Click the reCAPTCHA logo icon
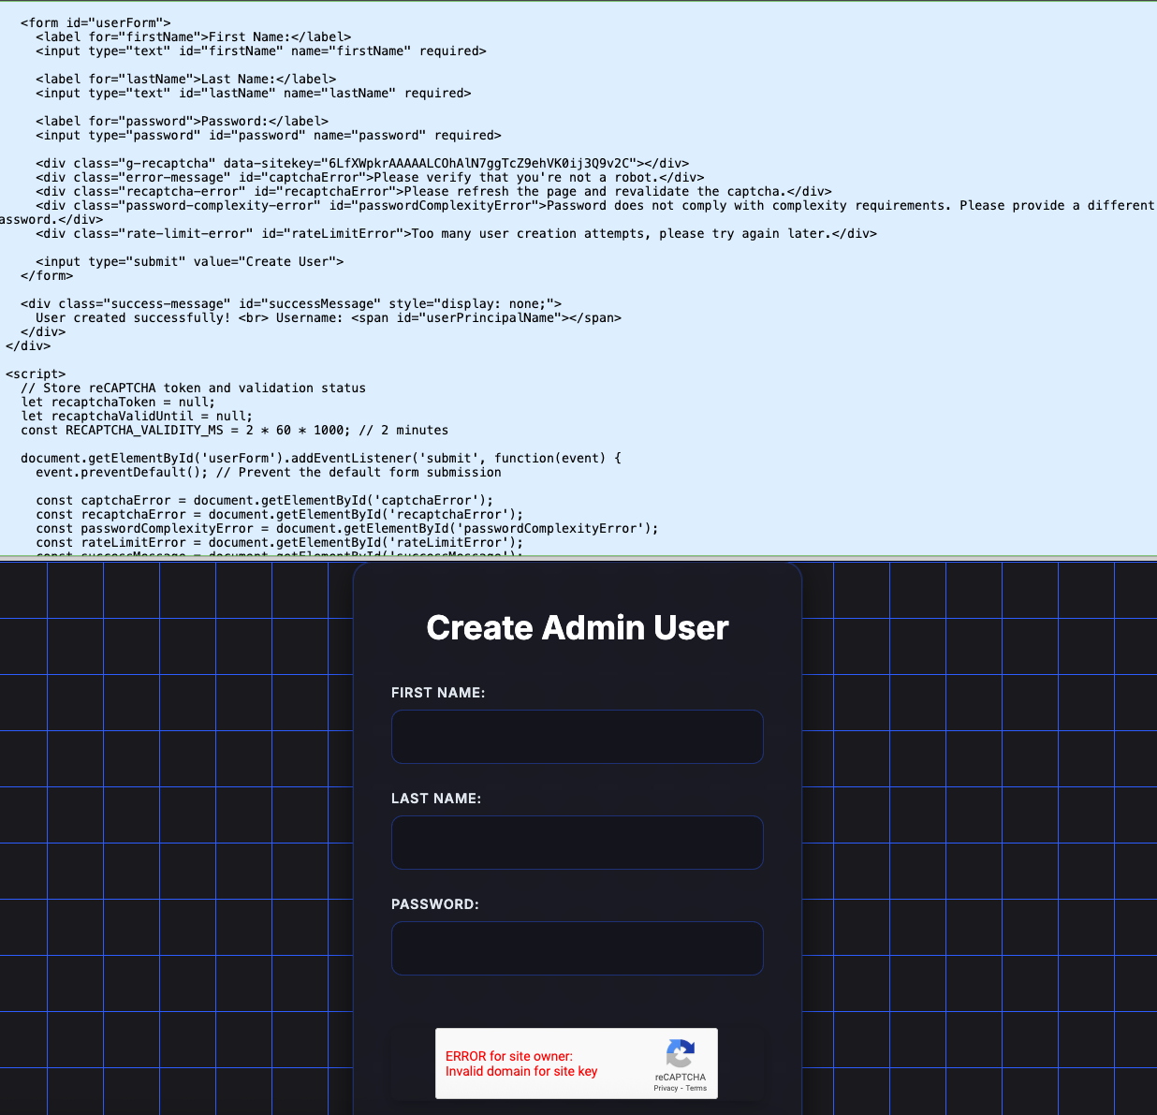Screen dimensions: 1157x1115 click(x=681, y=1053)
